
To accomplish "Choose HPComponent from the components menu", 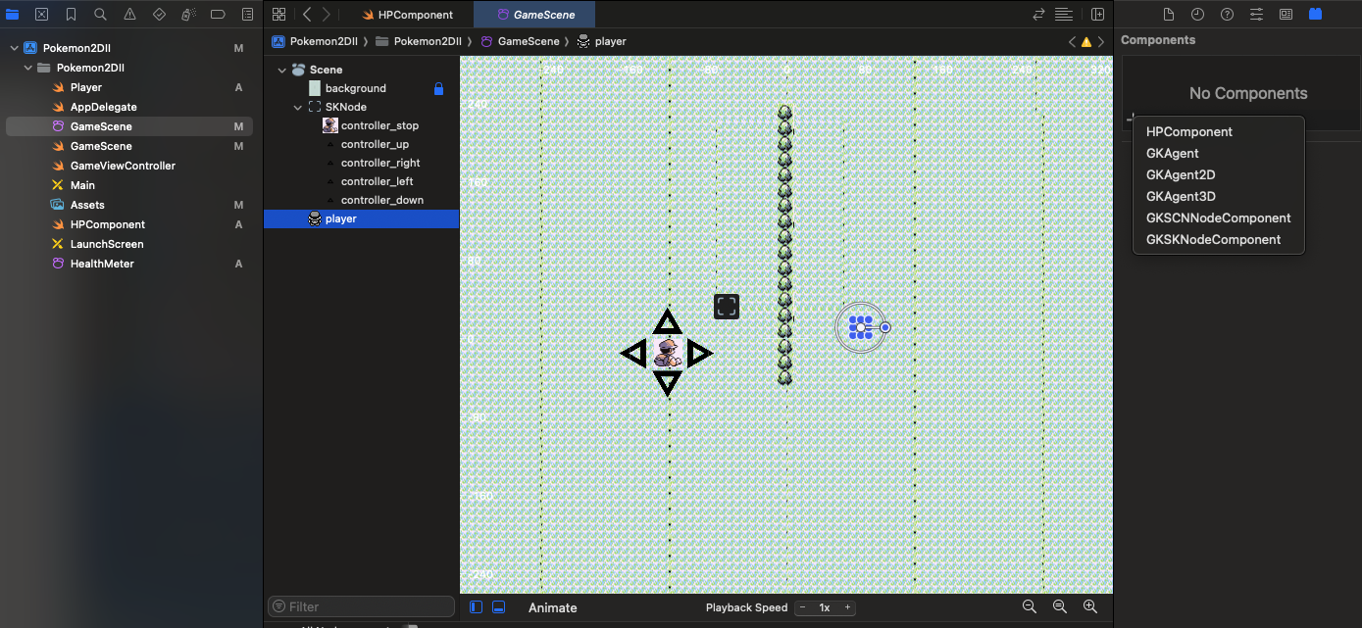I will coord(1188,131).
